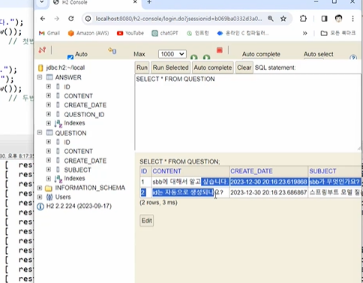Click the Clear button
363x283 pixels.
[x=244, y=68]
